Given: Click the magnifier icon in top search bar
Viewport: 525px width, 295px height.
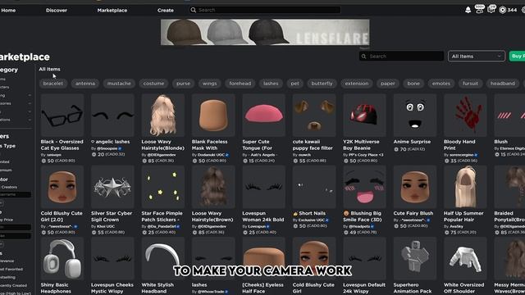Looking at the screenshot, I should 194,10.
